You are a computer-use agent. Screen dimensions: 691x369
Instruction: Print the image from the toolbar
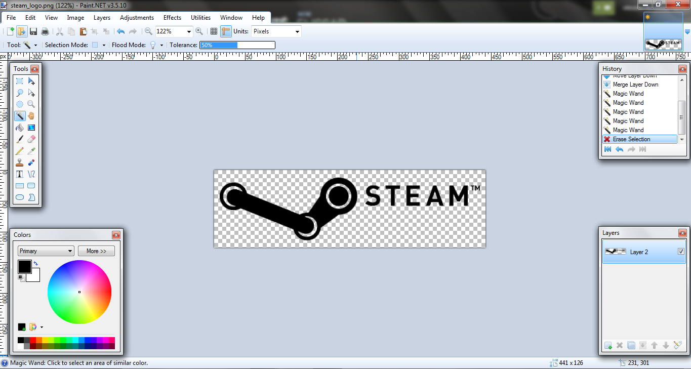[45, 31]
